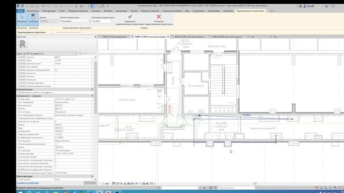Click the Изменить (Modify) arrow tool
The width and height of the screenshot is (344, 193).
tap(22, 19)
